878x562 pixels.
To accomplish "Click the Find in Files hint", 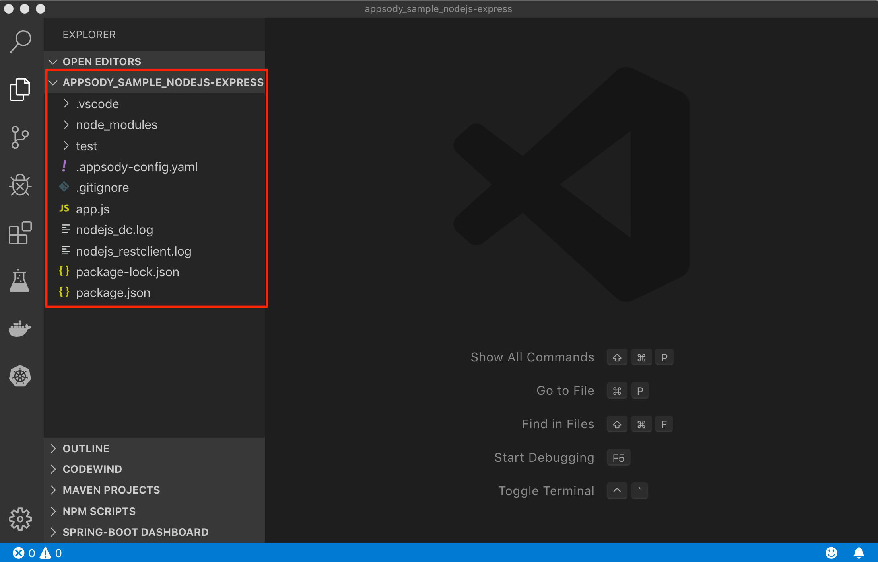I will (x=558, y=424).
